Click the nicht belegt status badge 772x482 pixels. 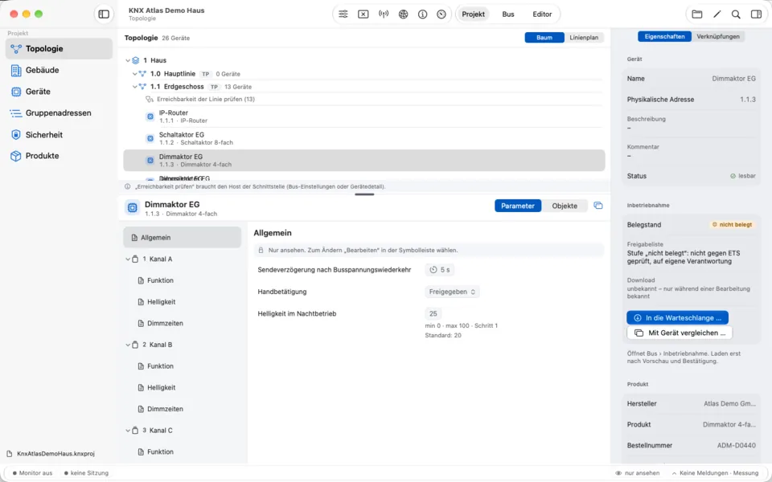coord(732,225)
